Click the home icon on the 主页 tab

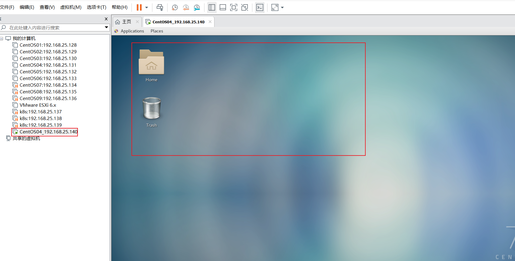click(x=118, y=22)
